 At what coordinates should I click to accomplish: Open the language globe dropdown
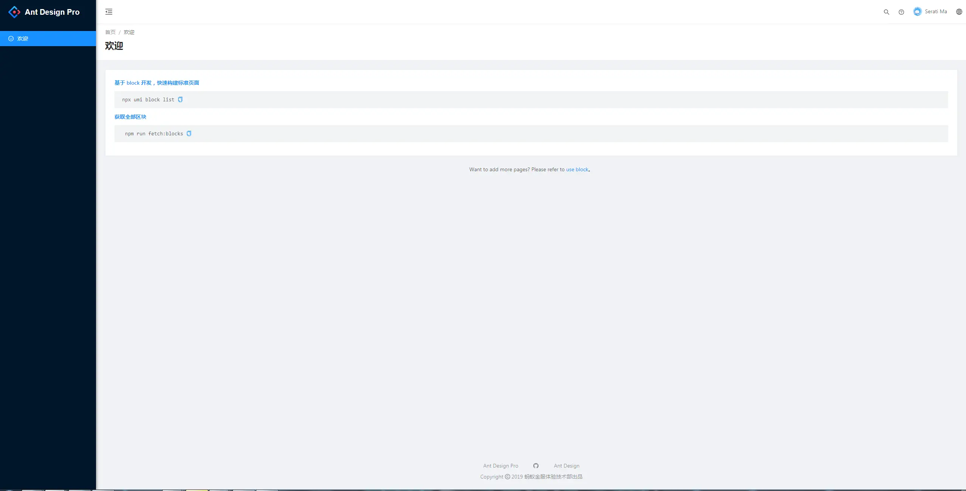(959, 12)
